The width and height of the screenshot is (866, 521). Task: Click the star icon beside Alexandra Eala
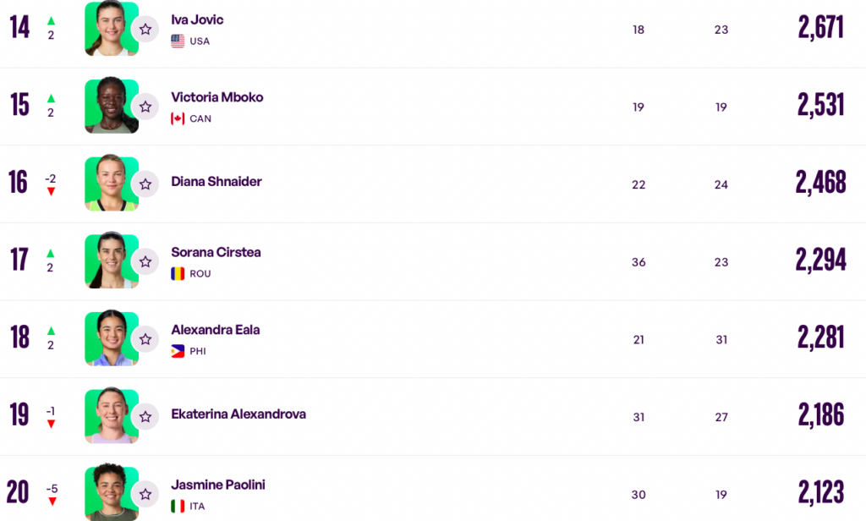pyautogui.click(x=145, y=339)
